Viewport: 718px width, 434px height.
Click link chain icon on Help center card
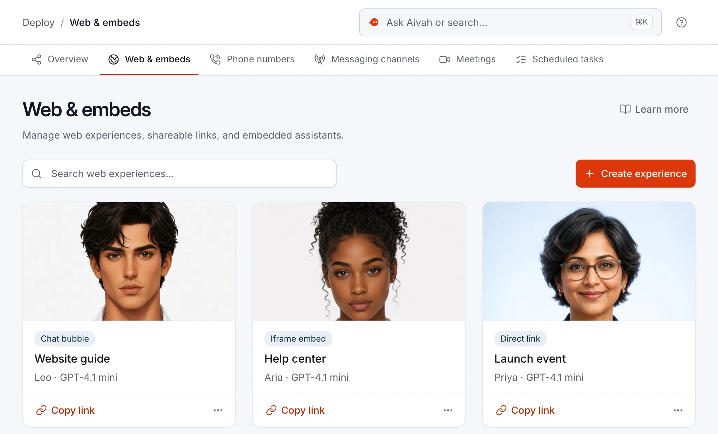pyautogui.click(x=271, y=410)
